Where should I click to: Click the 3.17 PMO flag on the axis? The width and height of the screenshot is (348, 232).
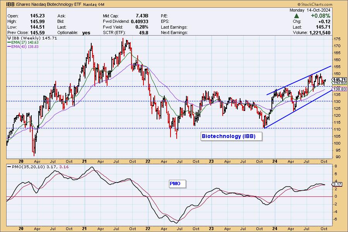[x=337, y=184]
